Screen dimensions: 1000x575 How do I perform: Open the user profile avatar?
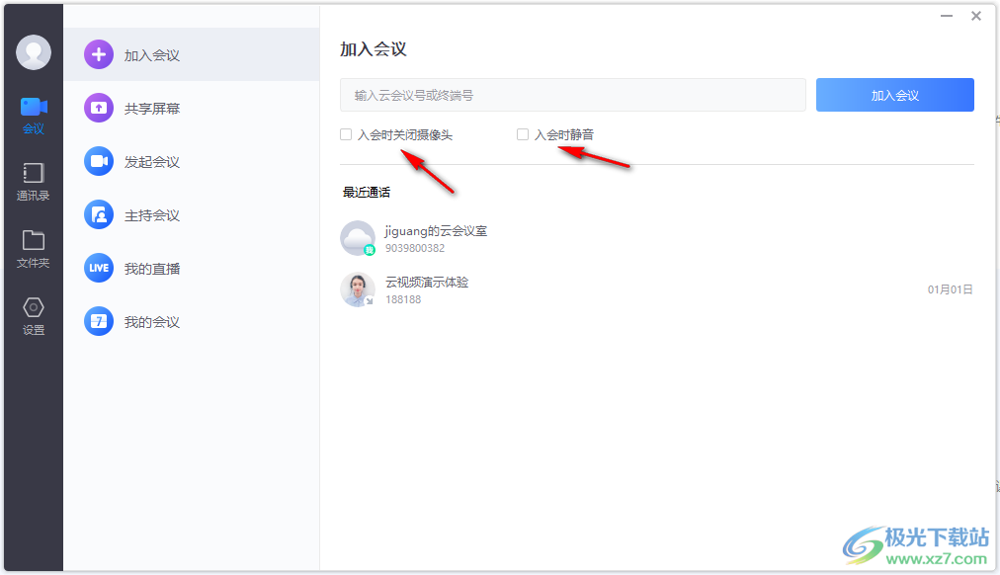pyautogui.click(x=34, y=52)
